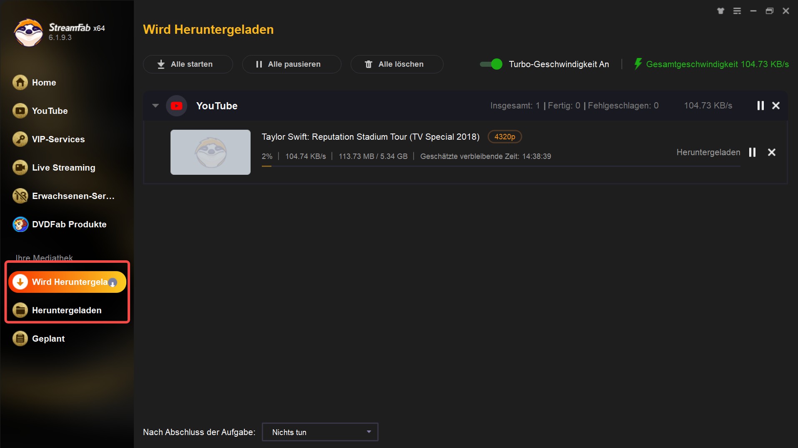Collapse the YouTube download group
The height and width of the screenshot is (448, 798).
click(156, 106)
